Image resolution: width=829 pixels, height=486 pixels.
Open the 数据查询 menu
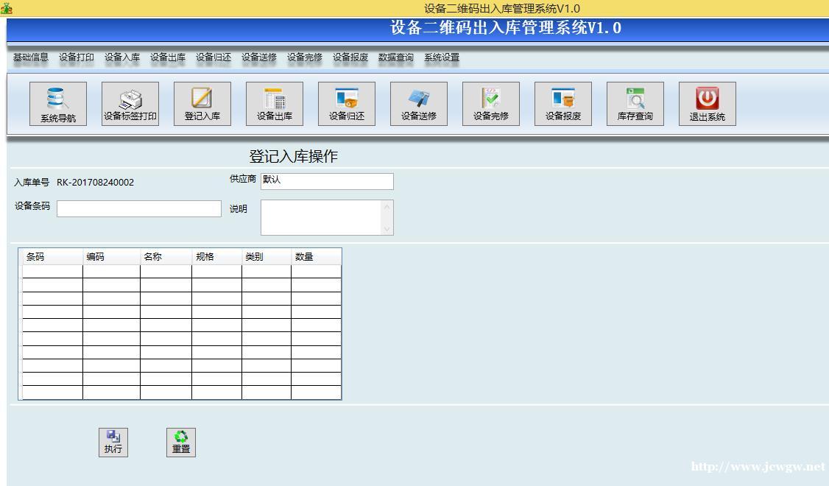pos(396,57)
